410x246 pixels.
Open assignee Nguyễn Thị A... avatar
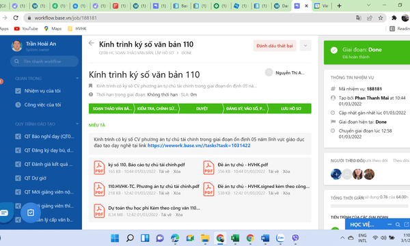(269, 72)
